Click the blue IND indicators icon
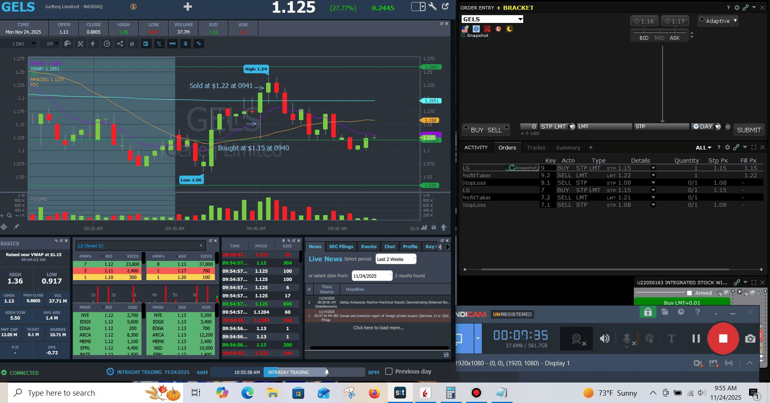Screen dimensions: 770x403 (173, 44)
